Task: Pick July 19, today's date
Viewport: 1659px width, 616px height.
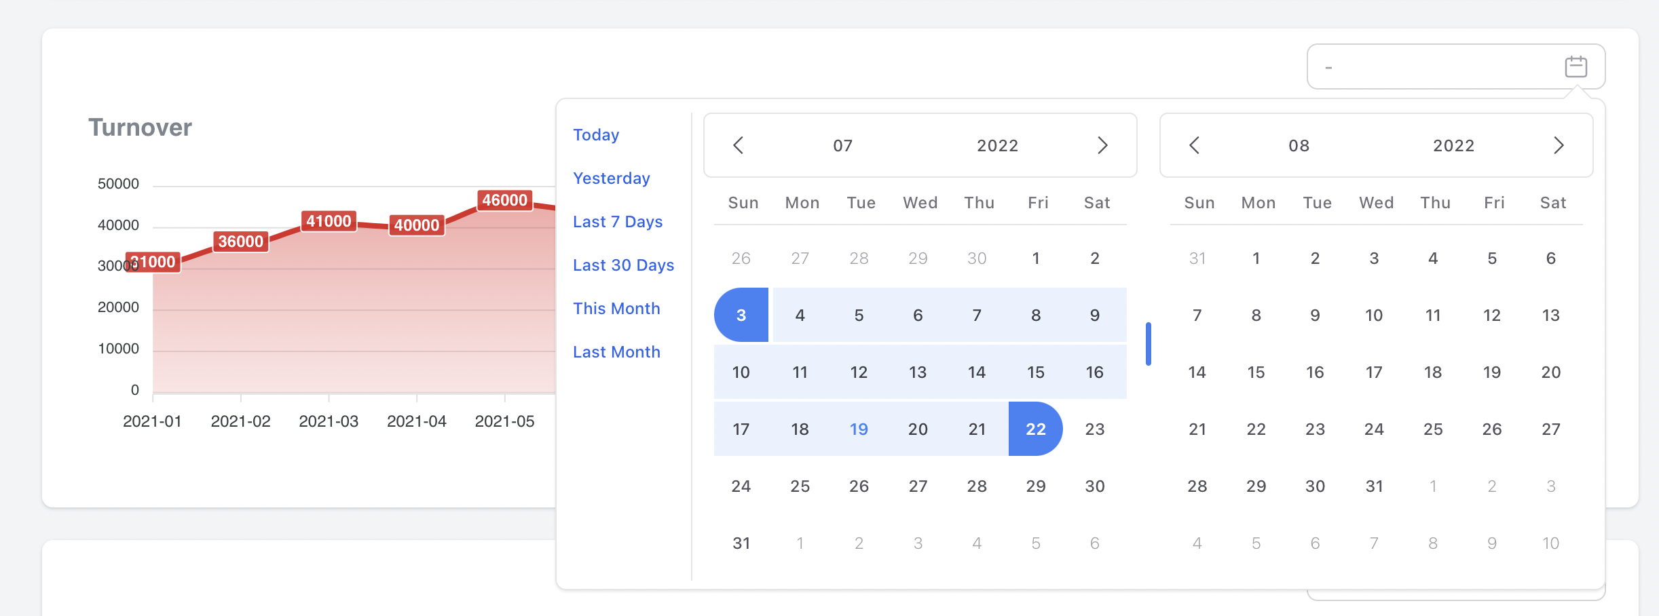Action: 859,429
